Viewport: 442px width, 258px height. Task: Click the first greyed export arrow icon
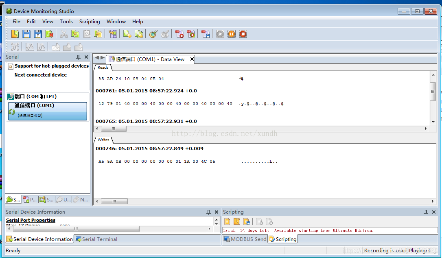pos(55,47)
